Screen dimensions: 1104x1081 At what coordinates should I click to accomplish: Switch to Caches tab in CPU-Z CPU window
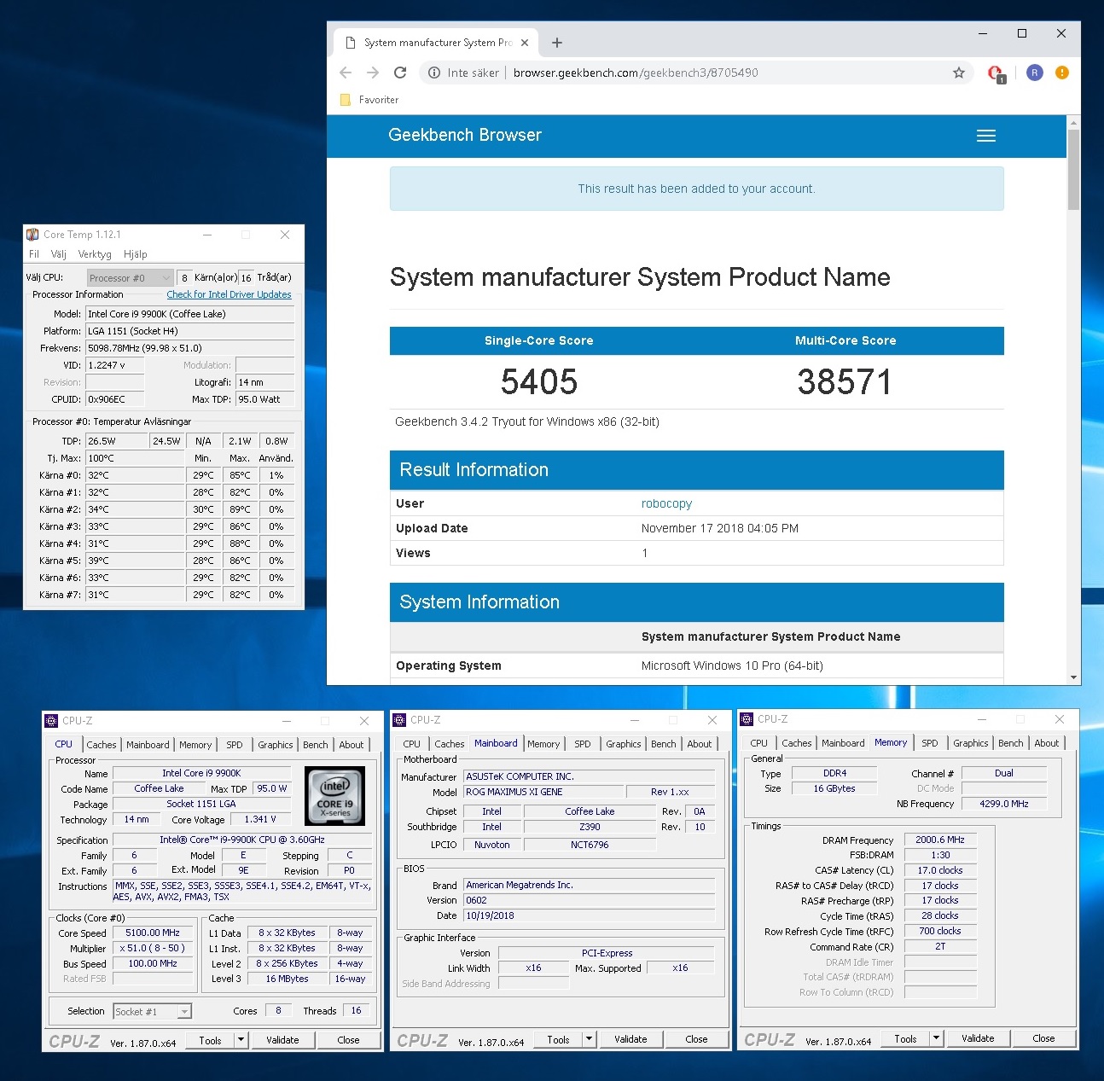tap(101, 745)
